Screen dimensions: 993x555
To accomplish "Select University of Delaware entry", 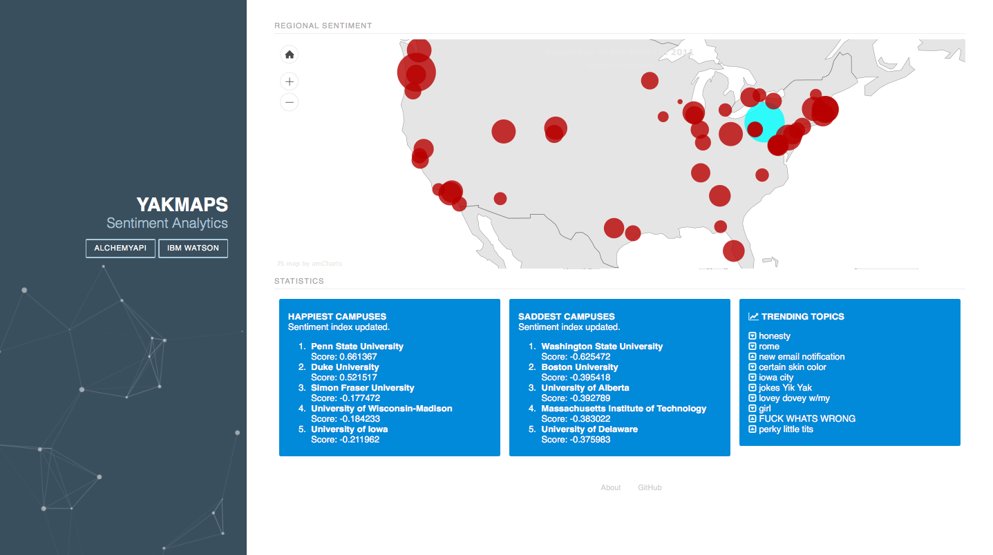I will click(589, 429).
